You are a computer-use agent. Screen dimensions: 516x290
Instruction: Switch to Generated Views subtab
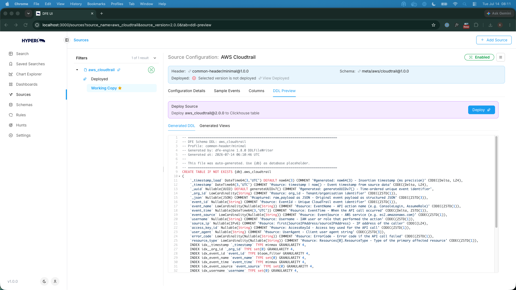[x=214, y=126]
